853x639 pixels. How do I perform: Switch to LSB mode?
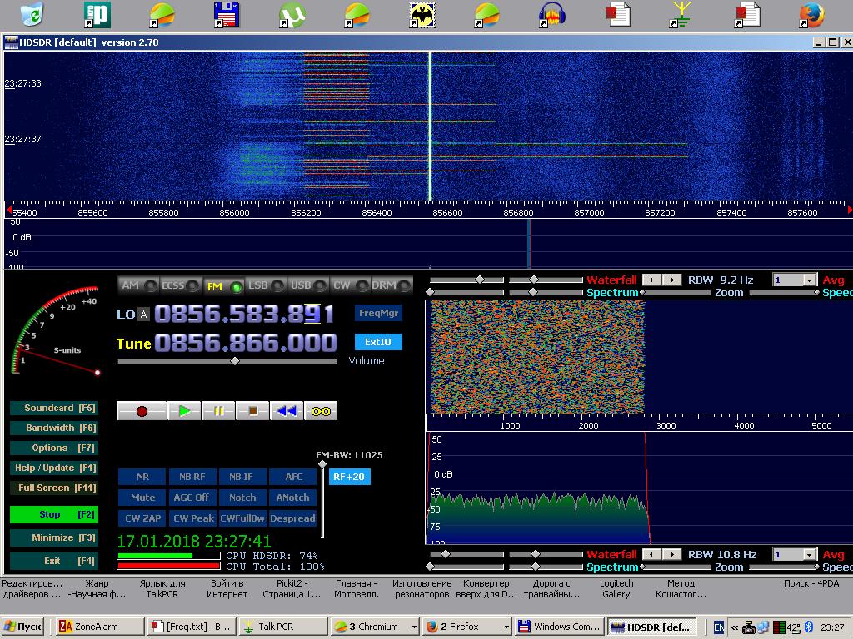pyautogui.click(x=266, y=285)
